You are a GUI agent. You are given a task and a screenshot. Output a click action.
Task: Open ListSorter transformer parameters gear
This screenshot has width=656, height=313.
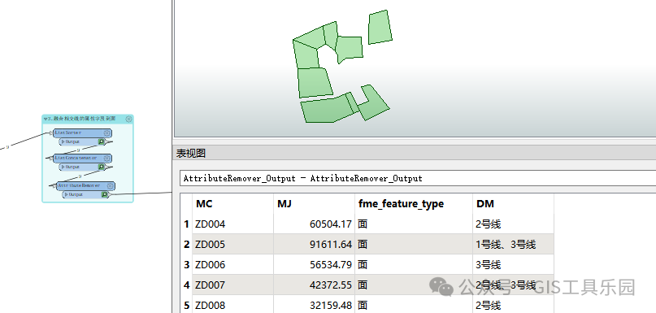click(107, 133)
